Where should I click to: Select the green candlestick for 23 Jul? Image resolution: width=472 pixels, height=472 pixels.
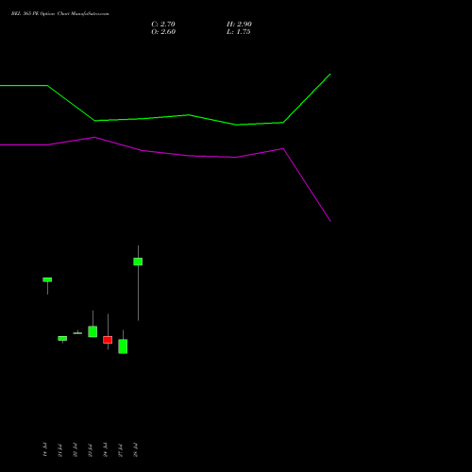[93, 331]
